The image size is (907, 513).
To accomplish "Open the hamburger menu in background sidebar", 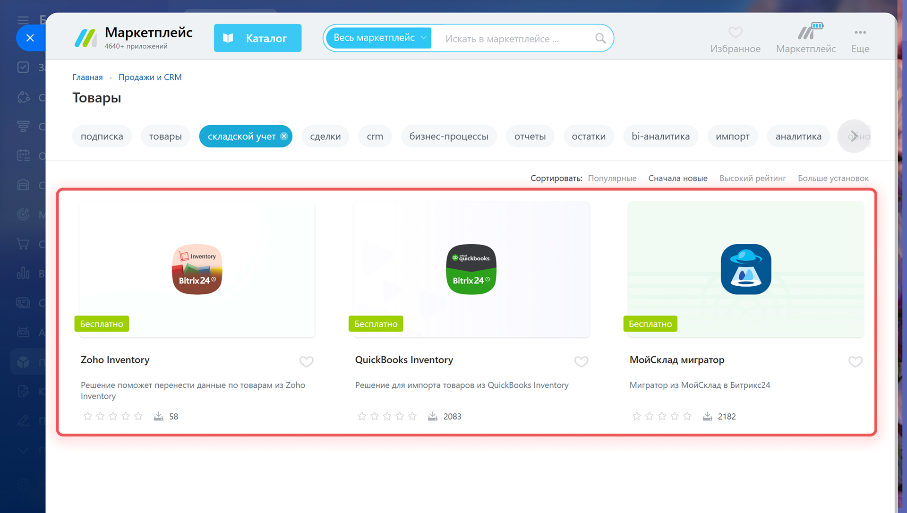I will [x=23, y=20].
